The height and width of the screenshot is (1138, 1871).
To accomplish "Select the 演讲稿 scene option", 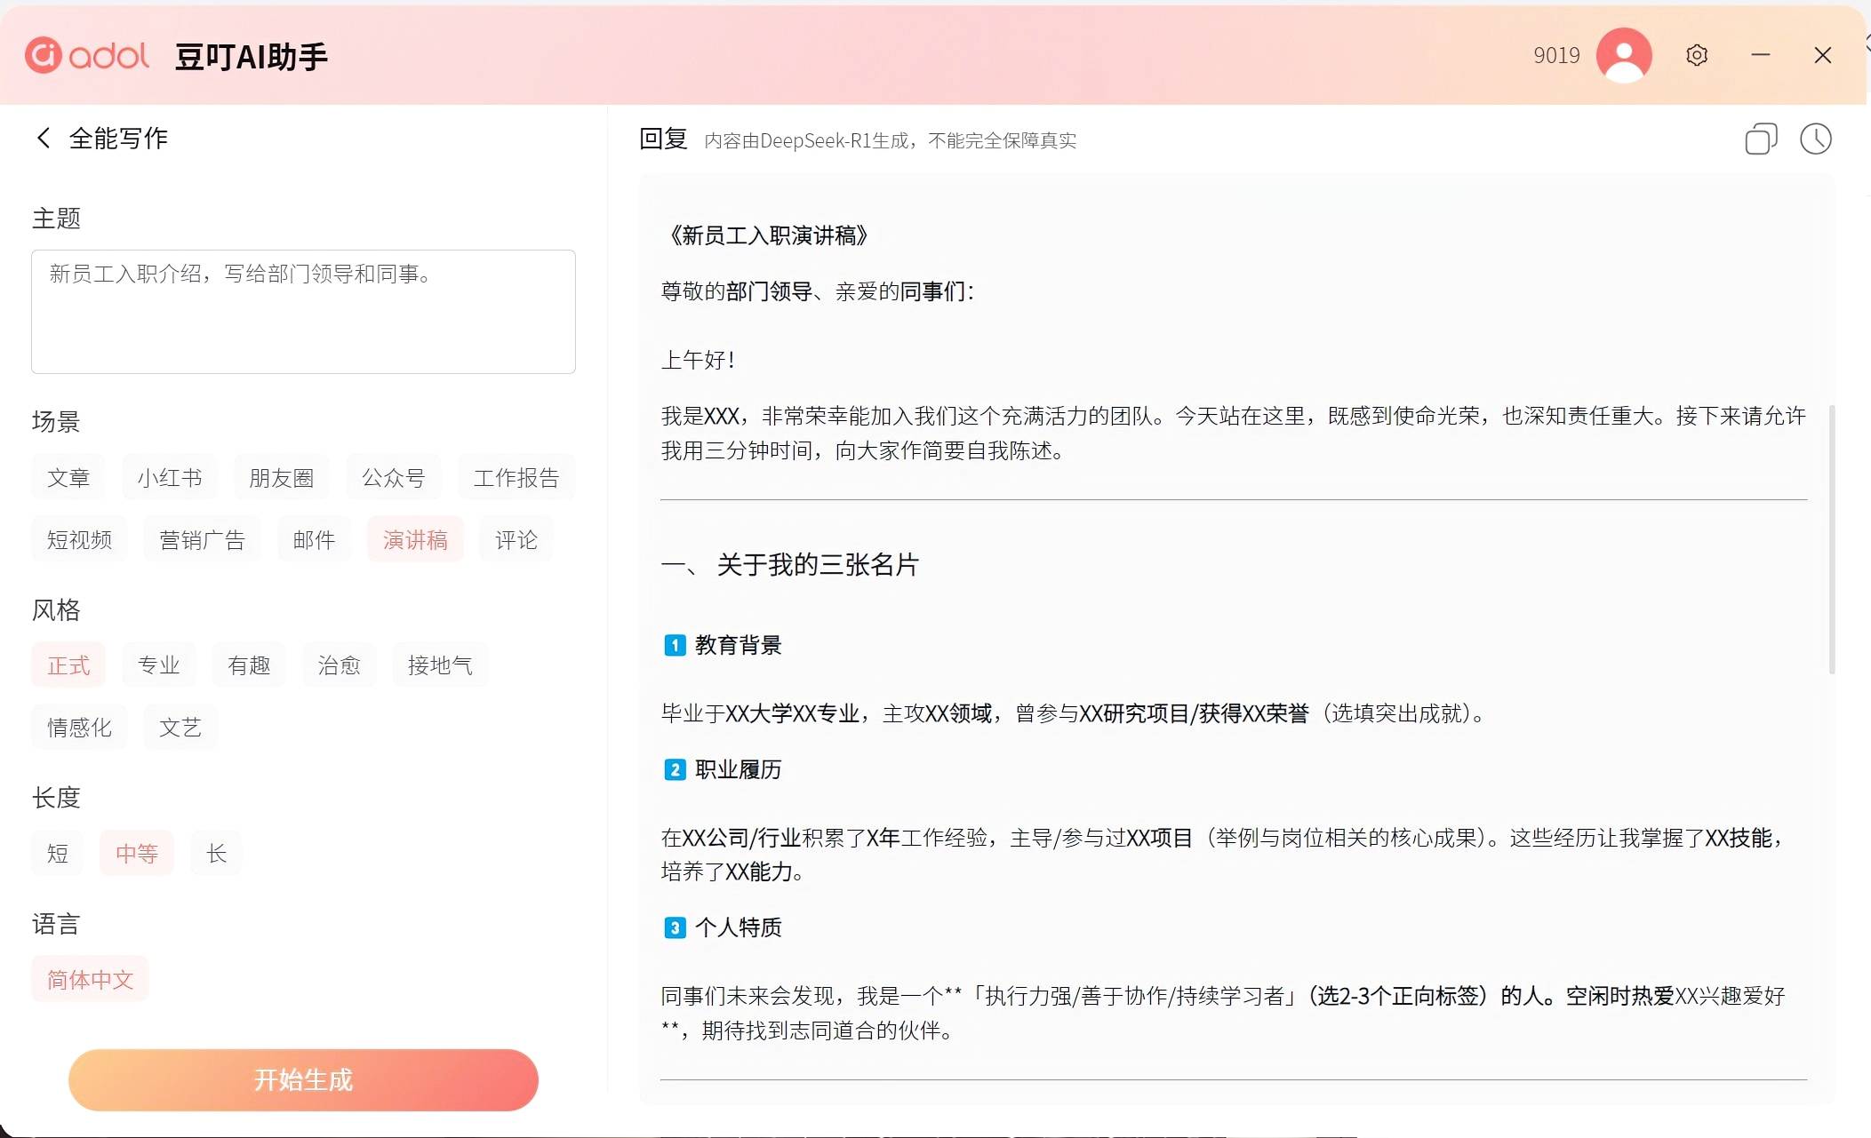I will click(415, 540).
